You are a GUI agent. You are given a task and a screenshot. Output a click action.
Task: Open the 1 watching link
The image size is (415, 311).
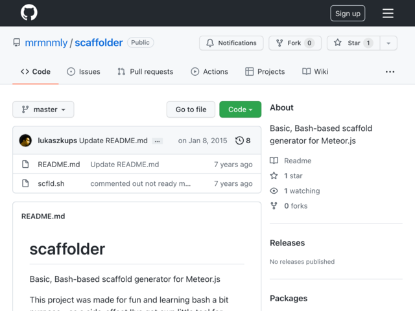click(302, 191)
